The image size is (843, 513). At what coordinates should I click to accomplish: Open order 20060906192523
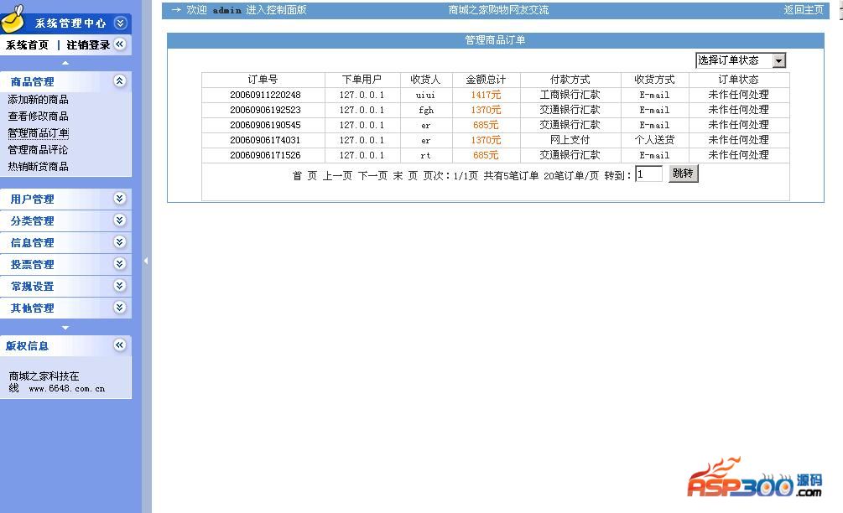[265, 110]
